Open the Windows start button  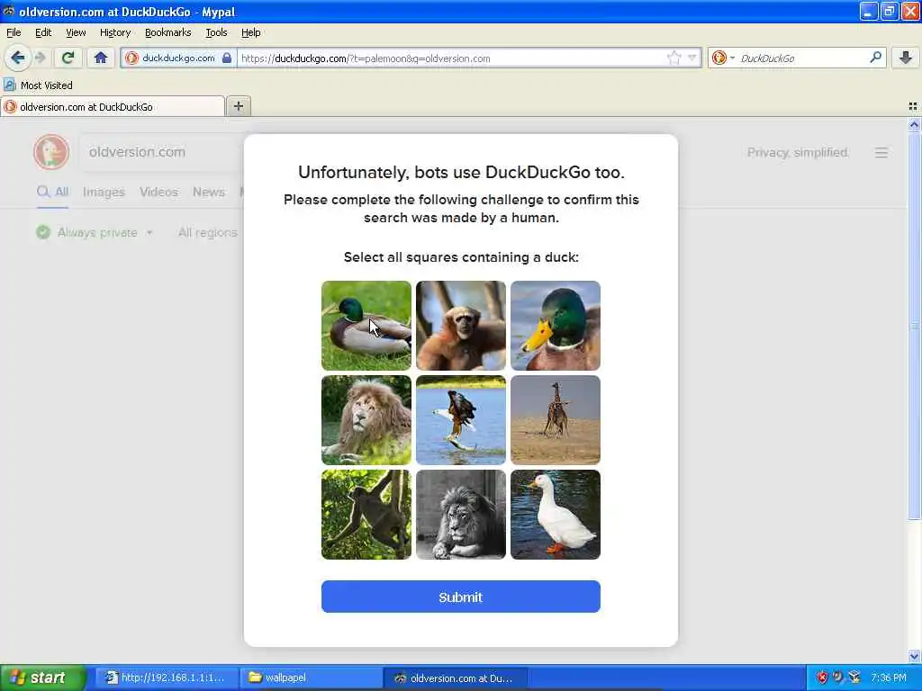pos(42,678)
